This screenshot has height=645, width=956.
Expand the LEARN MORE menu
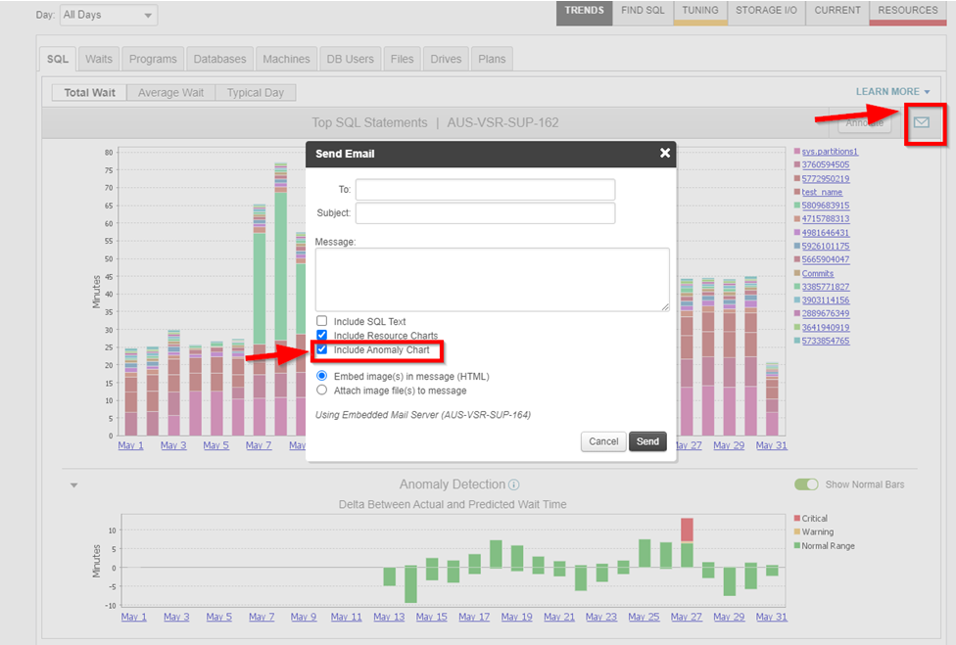point(892,91)
